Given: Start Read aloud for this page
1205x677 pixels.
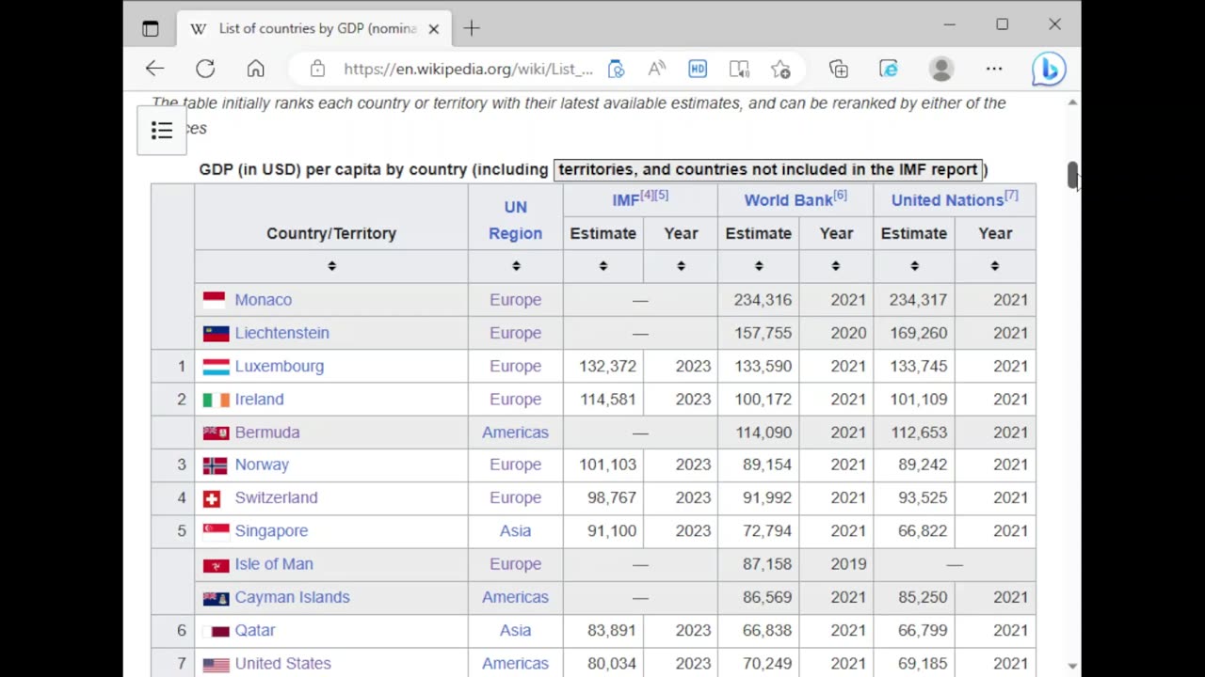Looking at the screenshot, I should click(x=657, y=69).
